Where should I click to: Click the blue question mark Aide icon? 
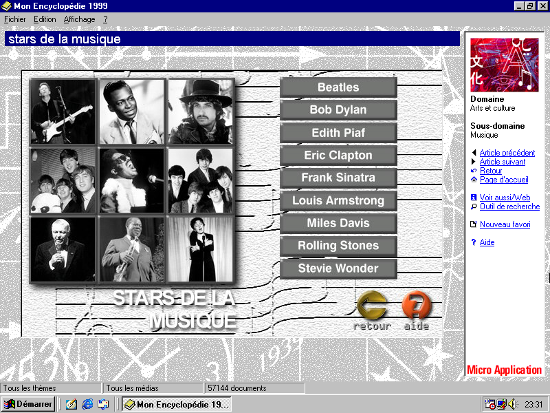pos(474,242)
